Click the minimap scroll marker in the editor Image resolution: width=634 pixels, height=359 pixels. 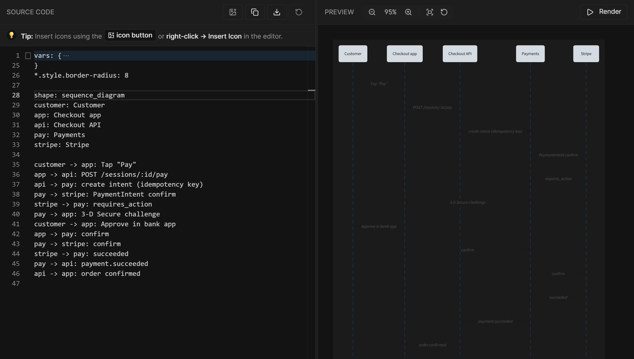311,90
